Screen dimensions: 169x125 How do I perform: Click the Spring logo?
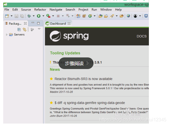[69, 36]
